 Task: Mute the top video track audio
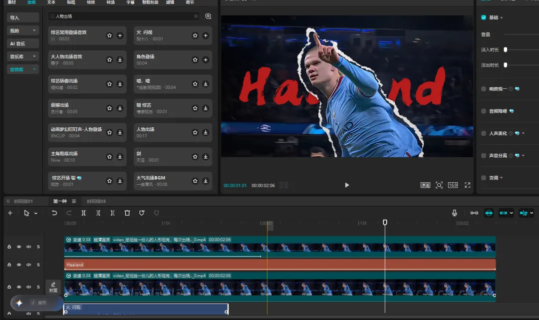click(28, 247)
